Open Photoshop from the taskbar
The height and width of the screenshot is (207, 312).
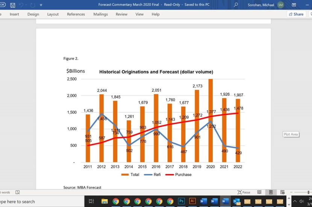[181, 201]
